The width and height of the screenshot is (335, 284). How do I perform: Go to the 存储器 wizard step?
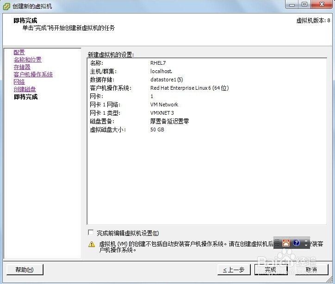click(22, 67)
